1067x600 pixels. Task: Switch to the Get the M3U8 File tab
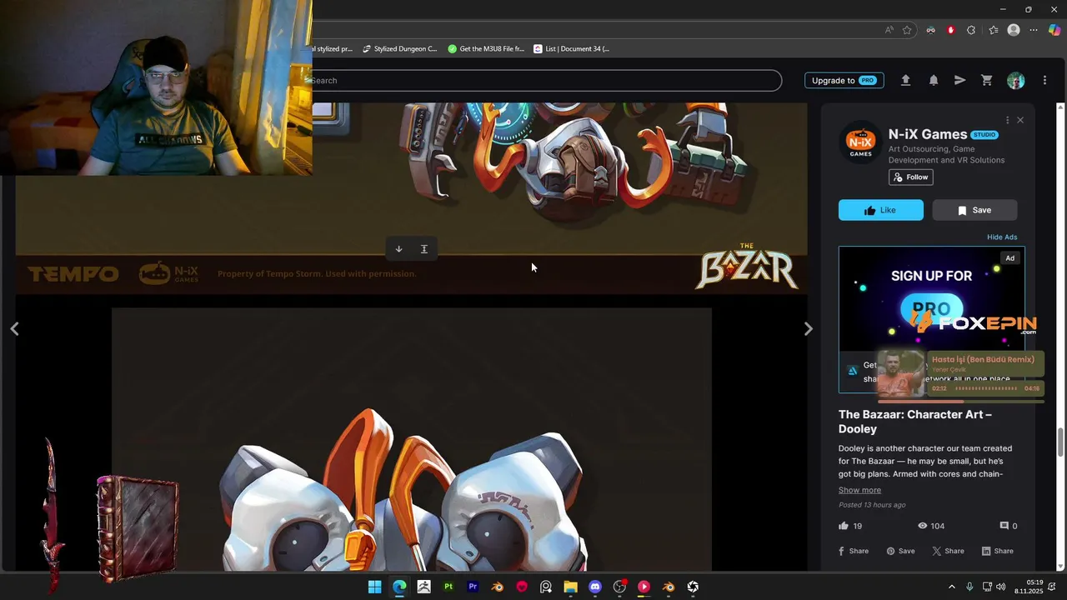click(x=486, y=48)
